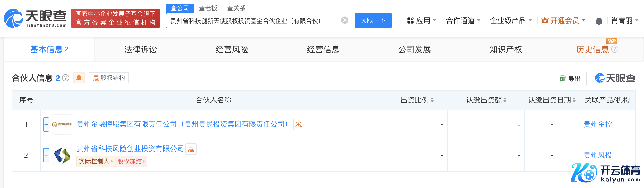
Task: Open equity chart icon for 贵州省科技风险创业投资
Action: coord(191,149)
